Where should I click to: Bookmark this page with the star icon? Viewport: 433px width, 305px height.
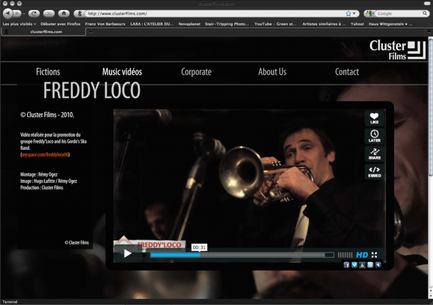[x=349, y=13]
